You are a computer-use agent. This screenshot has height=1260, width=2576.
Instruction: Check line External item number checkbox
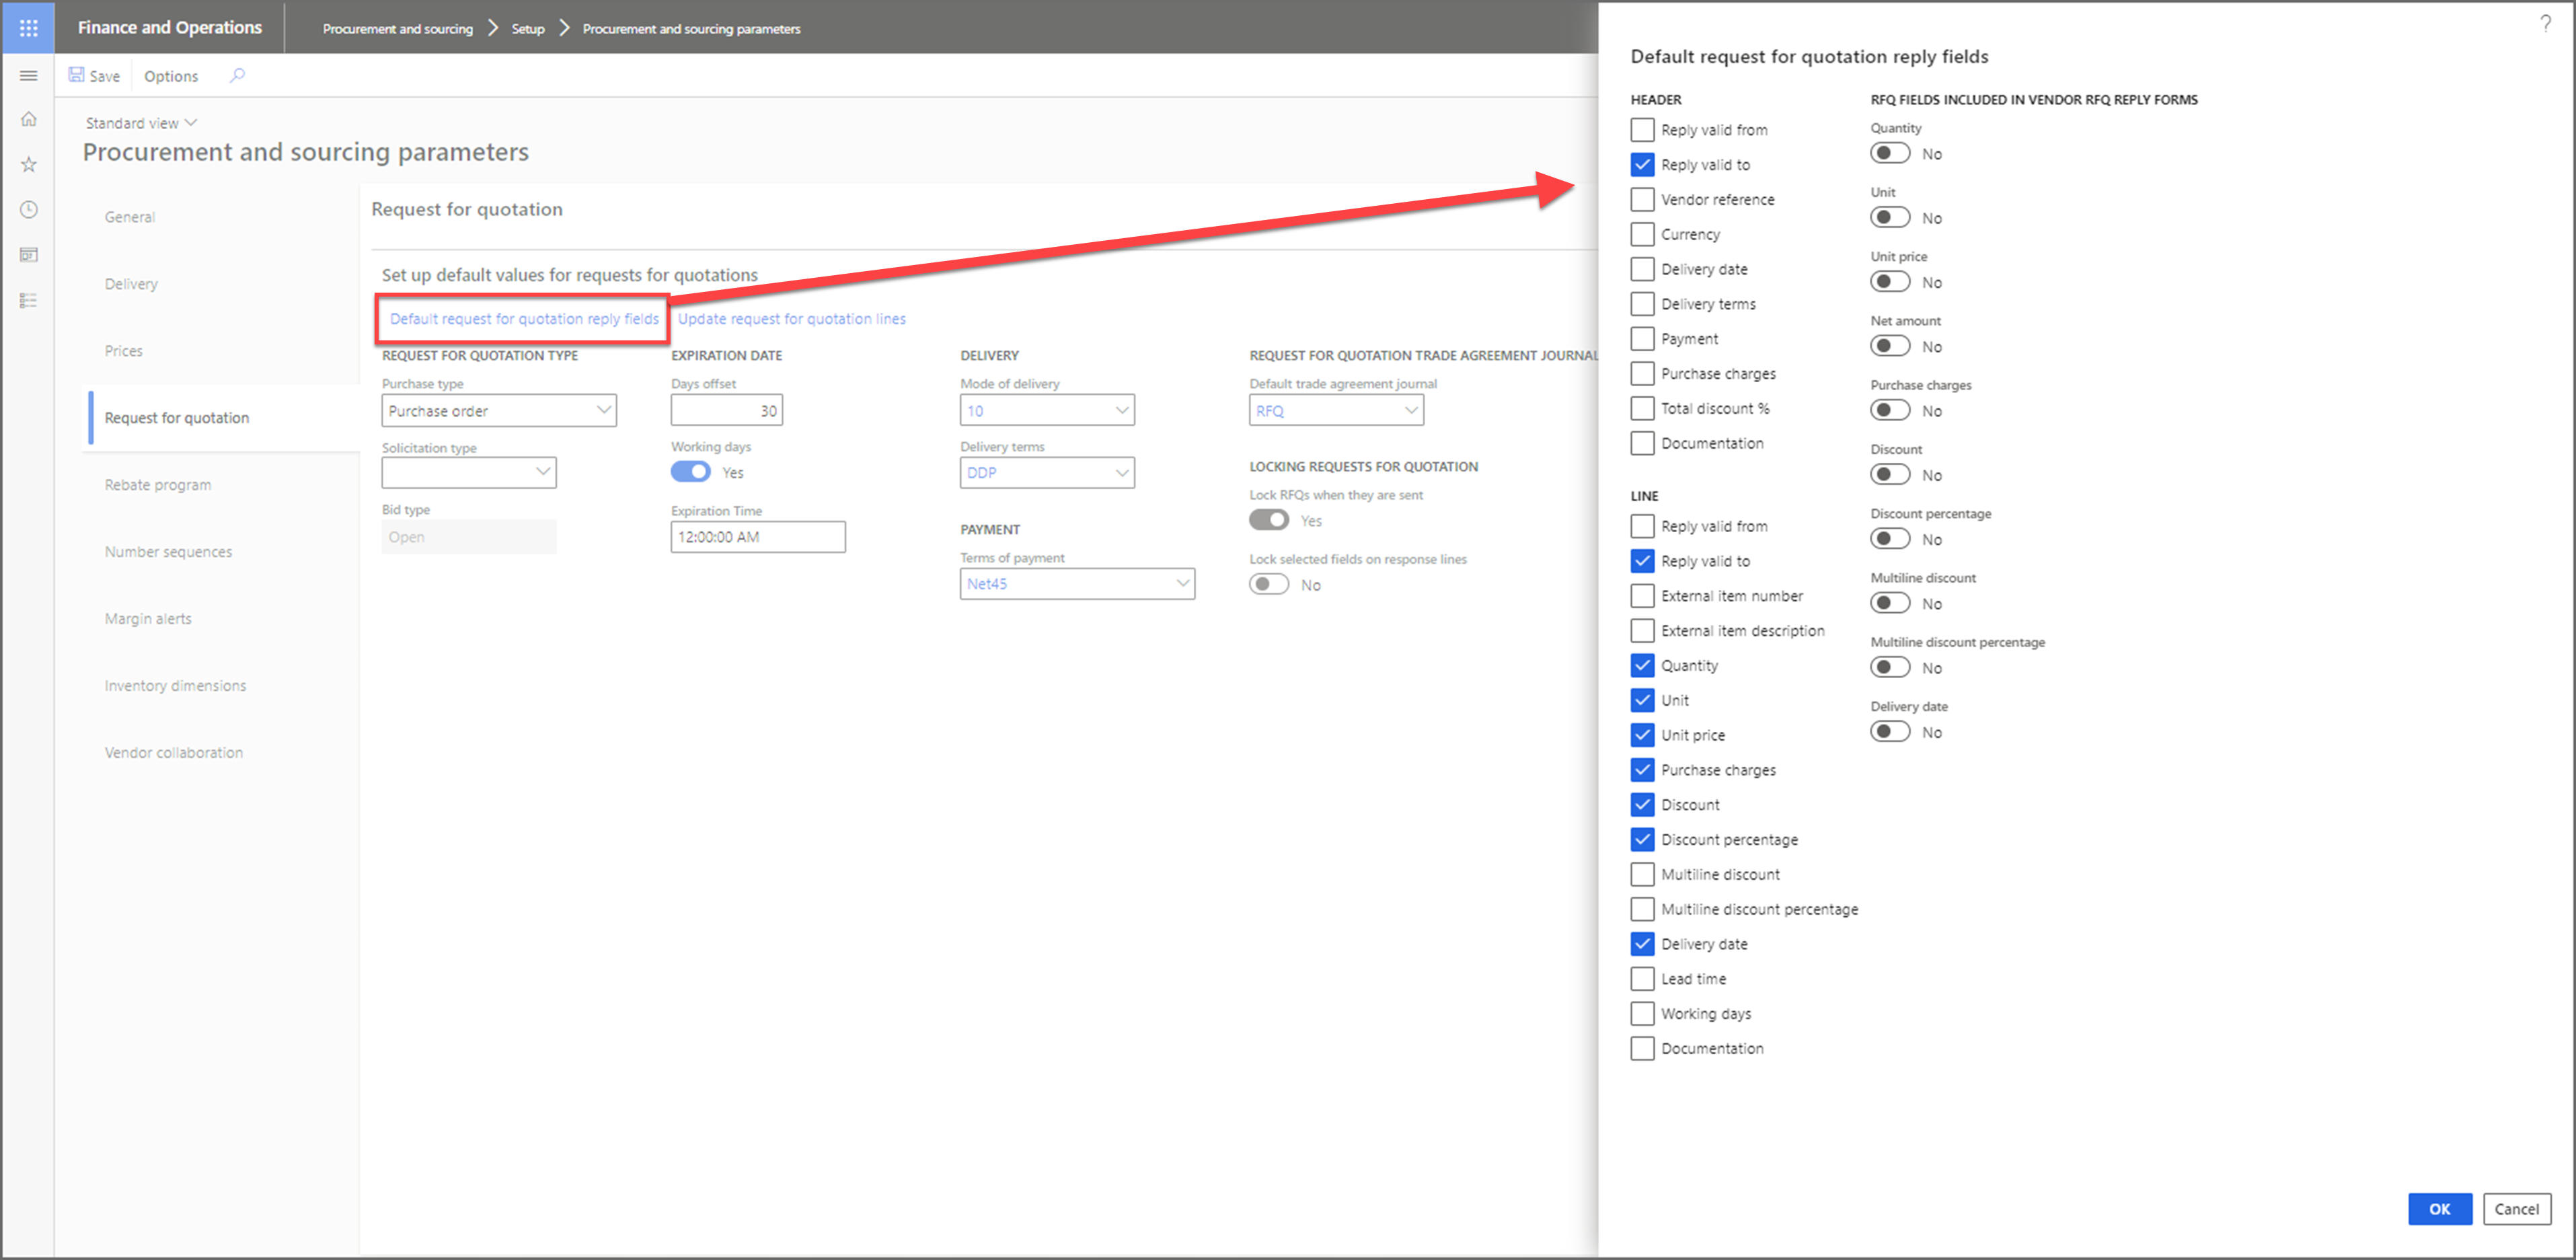1642,596
